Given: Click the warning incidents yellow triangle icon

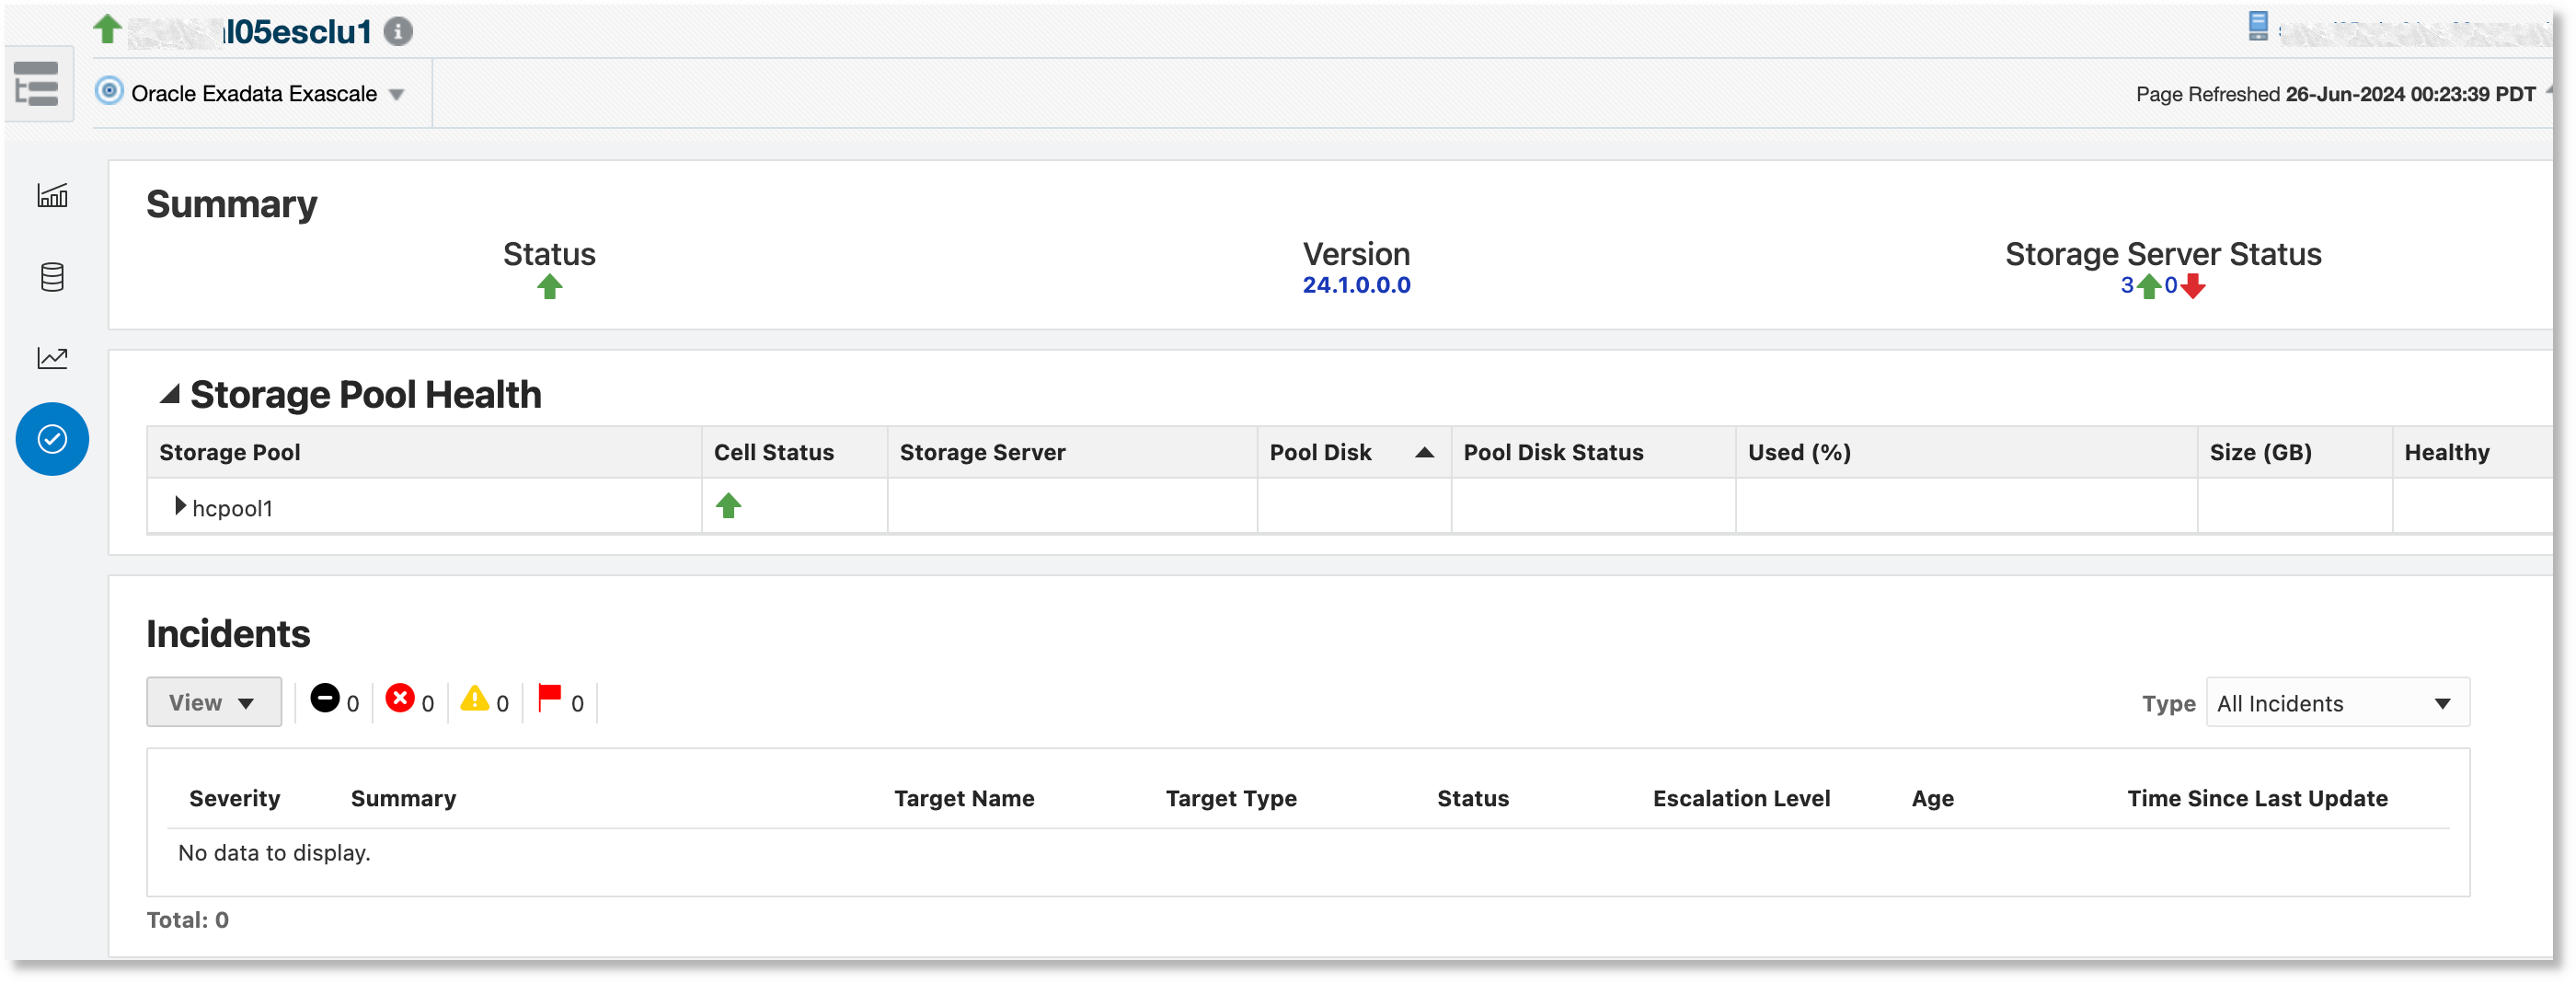Looking at the screenshot, I should (475, 699).
